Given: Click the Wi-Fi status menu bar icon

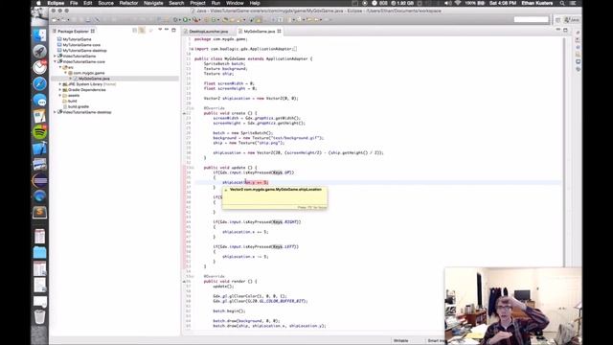Looking at the screenshot, I should (458, 3).
